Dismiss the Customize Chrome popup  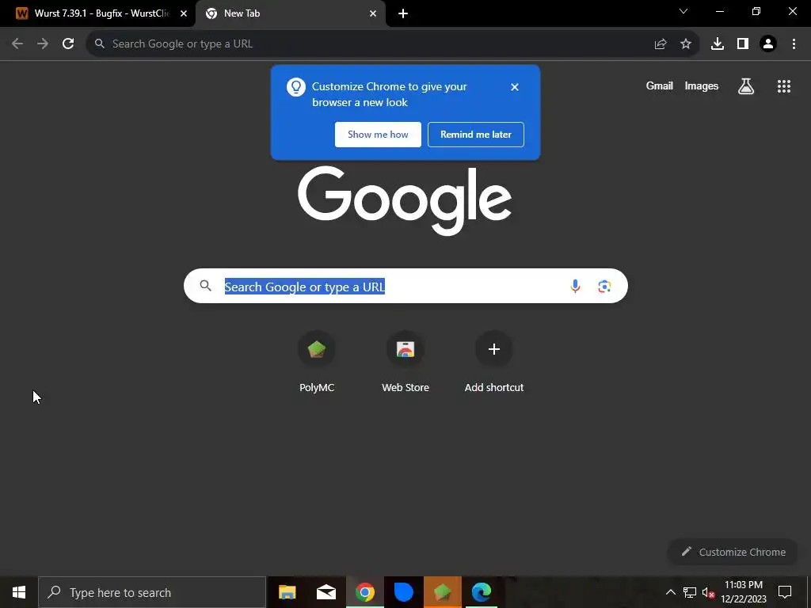click(515, 87)
